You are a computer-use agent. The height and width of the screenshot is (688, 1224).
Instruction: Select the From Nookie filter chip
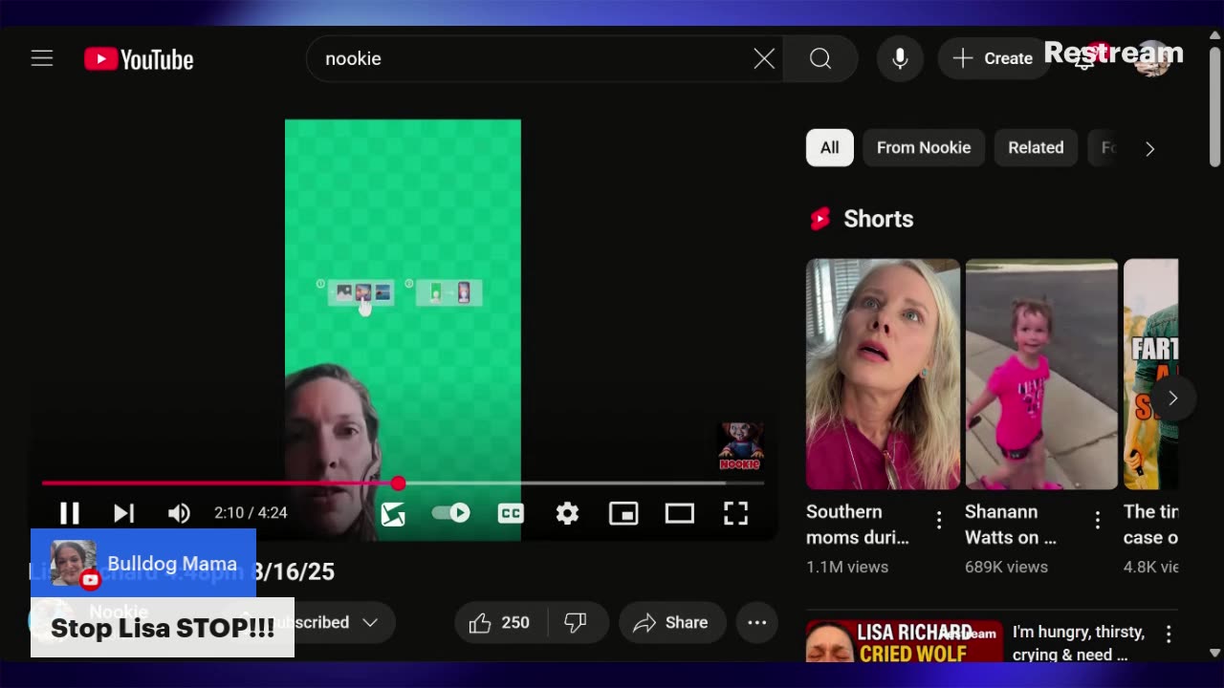tap(924, 148)
